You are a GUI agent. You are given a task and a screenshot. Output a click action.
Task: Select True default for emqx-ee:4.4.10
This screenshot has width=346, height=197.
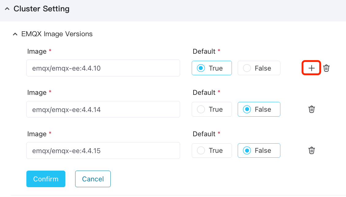[201, 68]
